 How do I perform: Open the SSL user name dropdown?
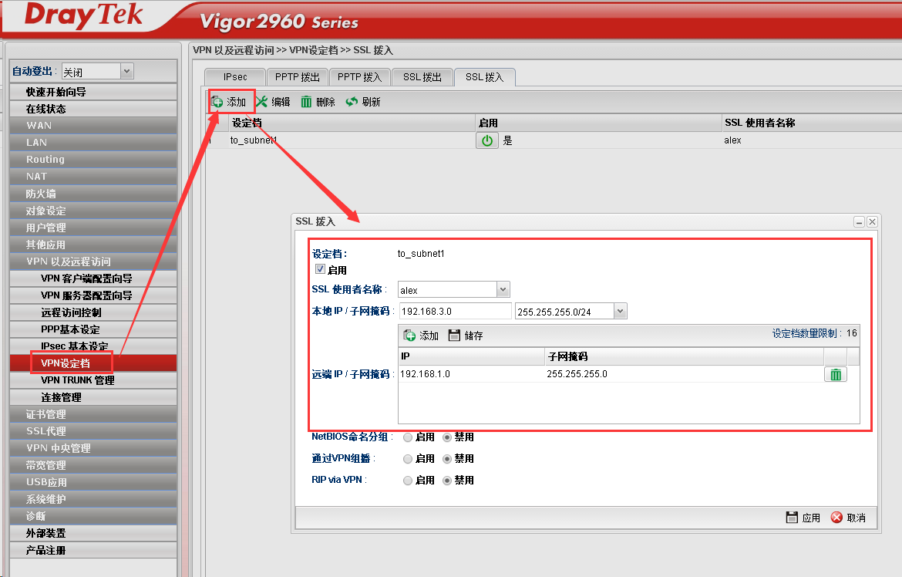503,290
